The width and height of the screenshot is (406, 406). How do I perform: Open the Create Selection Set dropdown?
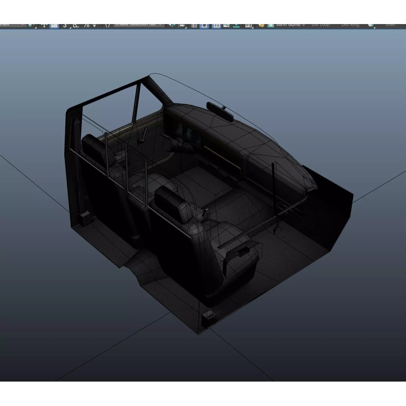(x=138, y=25)
